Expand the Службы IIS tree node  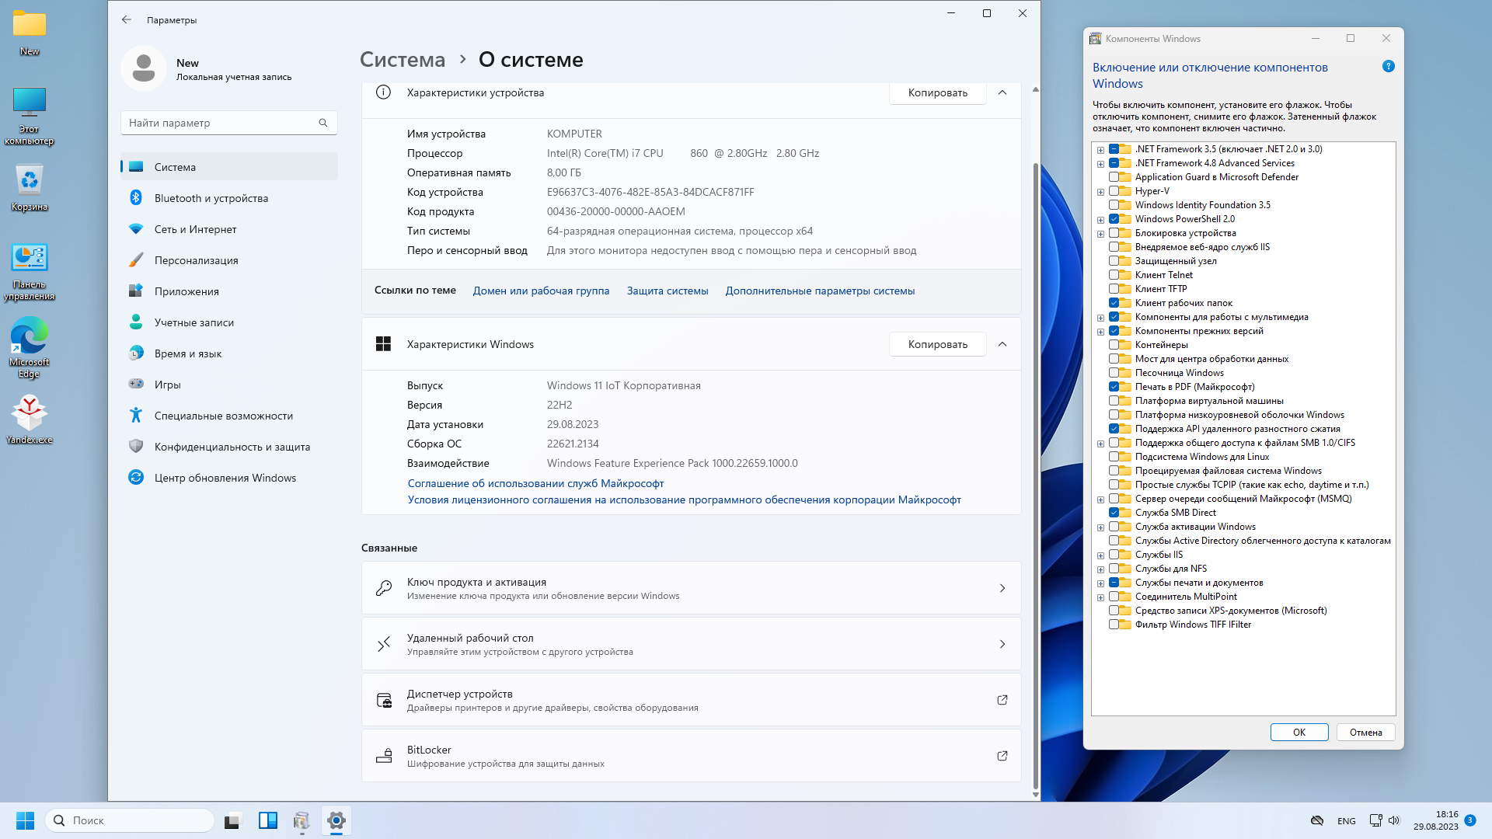click(x=1100, y=555)
